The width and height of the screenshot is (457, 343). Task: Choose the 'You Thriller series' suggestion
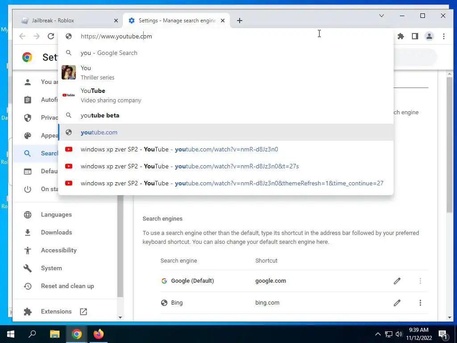[226, 72]
